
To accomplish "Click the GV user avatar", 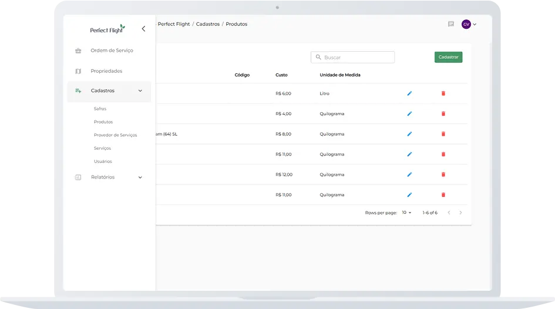I will tap(466, 24).
